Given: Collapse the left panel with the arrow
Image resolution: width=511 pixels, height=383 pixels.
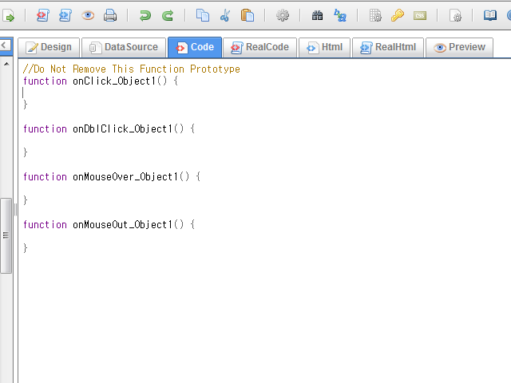Looking at the screenshot, I should [x=5, y=45].
